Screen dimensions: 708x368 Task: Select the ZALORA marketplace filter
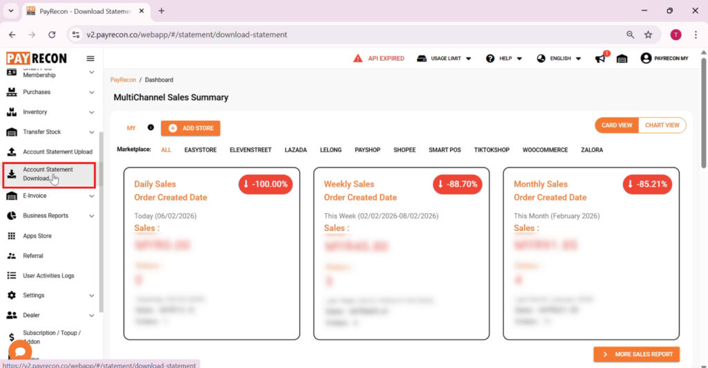click(x=592, y=150)
